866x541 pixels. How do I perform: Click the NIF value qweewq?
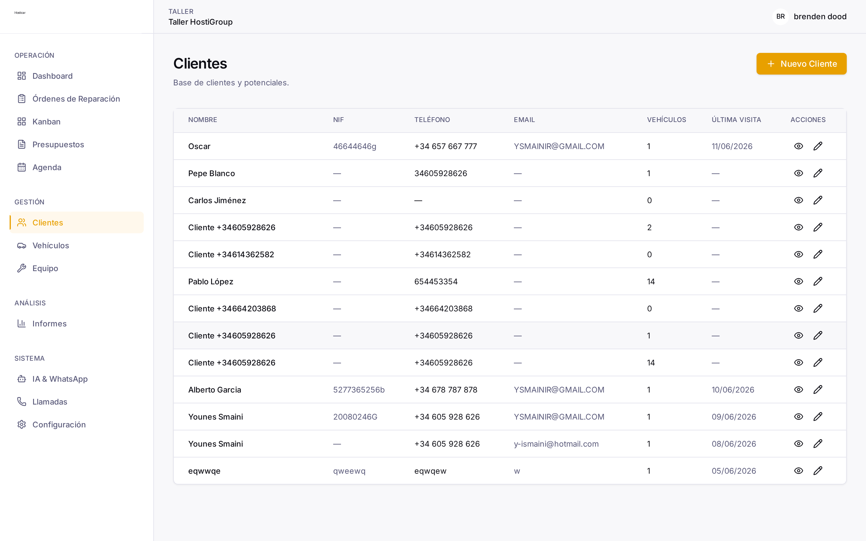pos(349,471)
